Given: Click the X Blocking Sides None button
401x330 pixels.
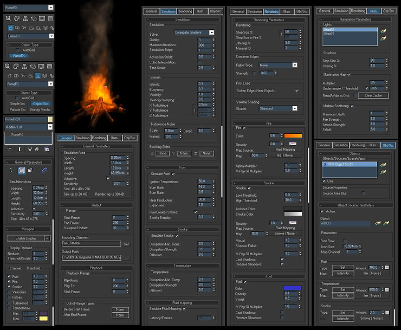Looking at the screenshot, I should point(163,153).
